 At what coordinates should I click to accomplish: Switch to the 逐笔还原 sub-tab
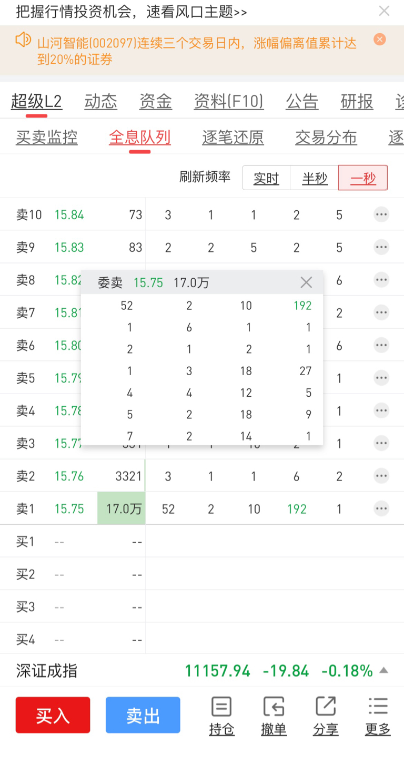(233, 138)
